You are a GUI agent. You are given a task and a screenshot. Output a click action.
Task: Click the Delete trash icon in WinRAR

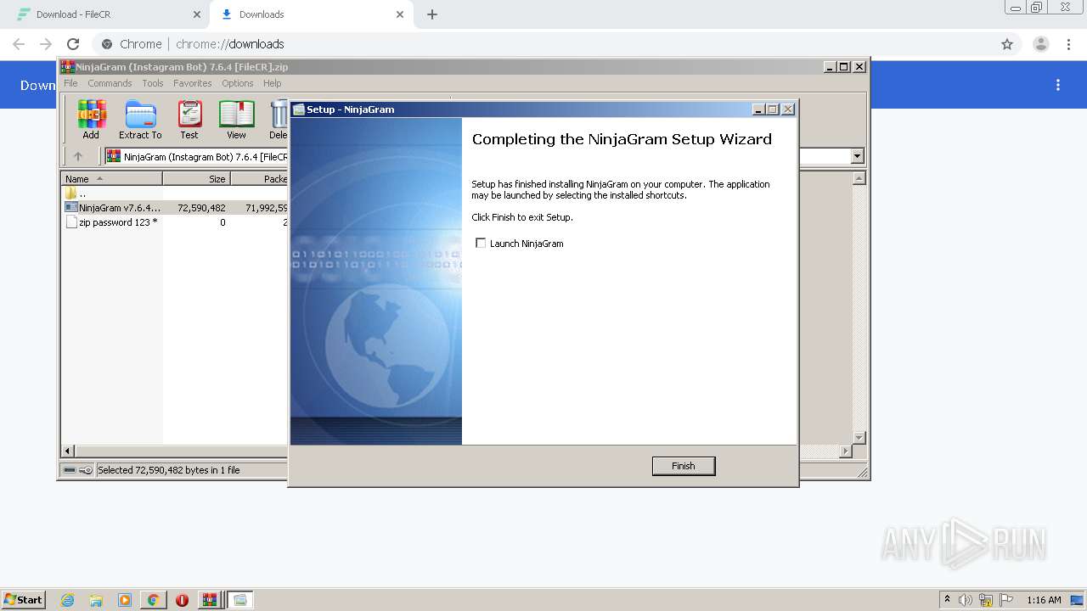(x=279, y=119)
